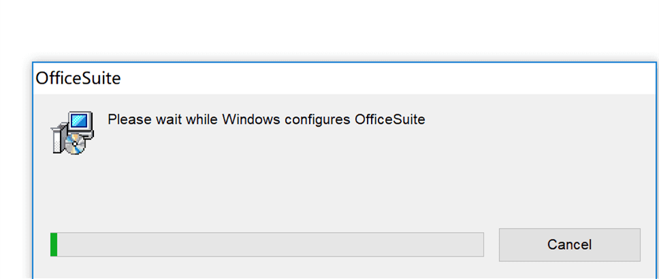Click the middle of the progress bar
Screen dimensions: 659x279
267,244
